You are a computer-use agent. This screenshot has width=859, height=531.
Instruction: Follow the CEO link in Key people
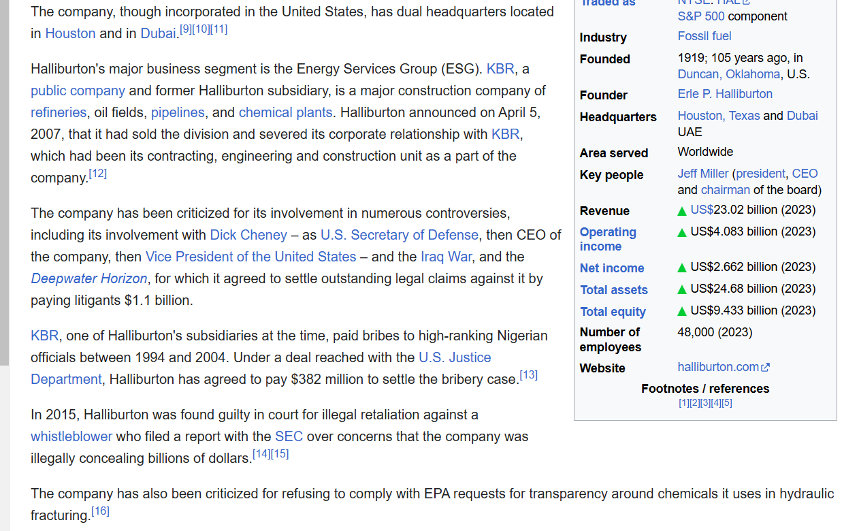click(x=805, y=174)
